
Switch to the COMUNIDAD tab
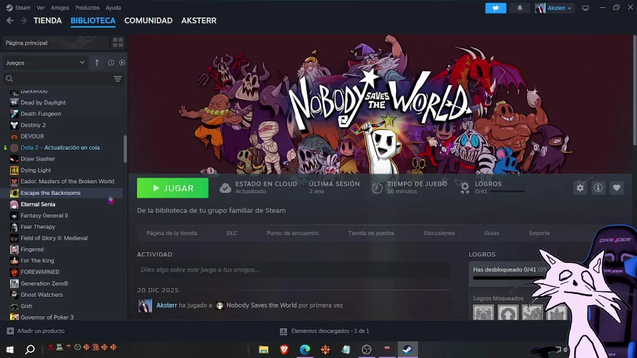pos(148,20)
